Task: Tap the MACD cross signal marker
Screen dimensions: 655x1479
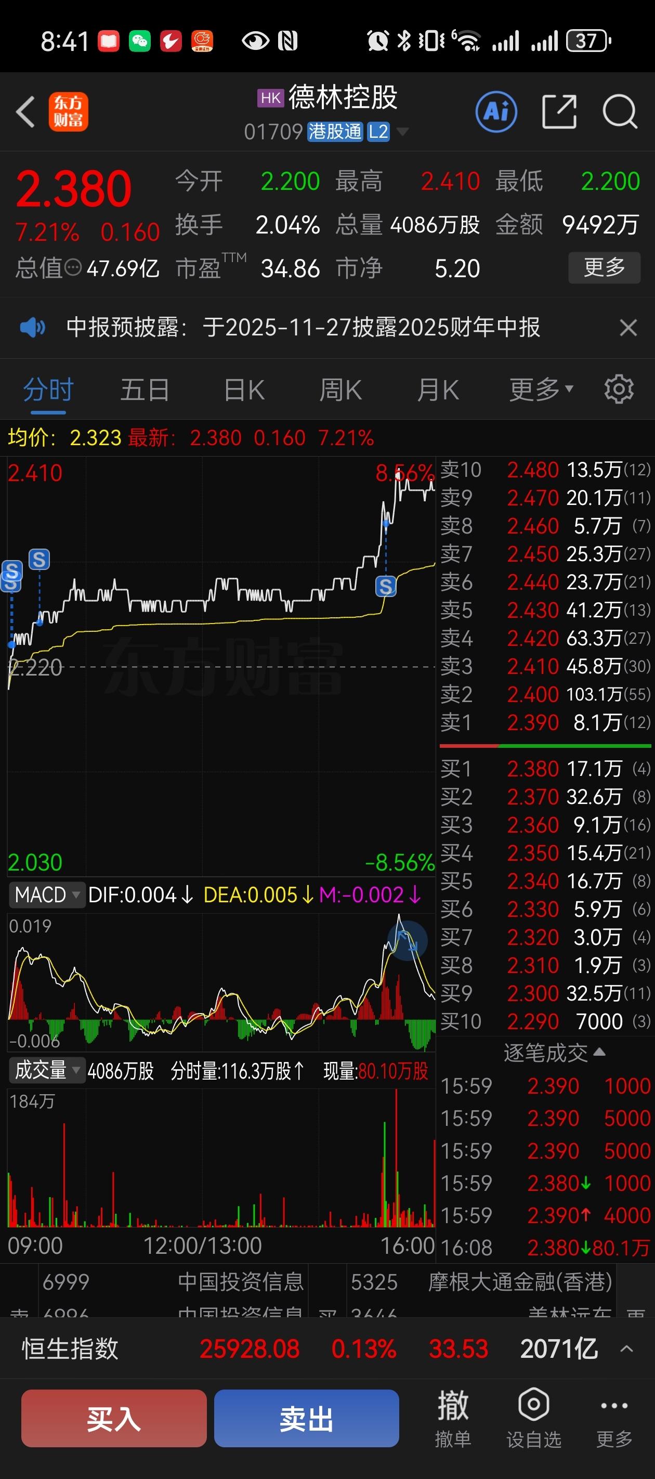Action: [408, 940]
